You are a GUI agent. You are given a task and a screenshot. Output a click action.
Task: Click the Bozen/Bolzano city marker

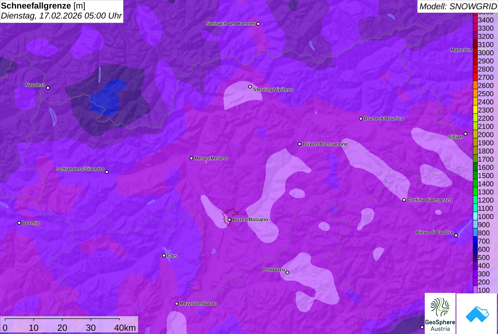coord(229,220)
